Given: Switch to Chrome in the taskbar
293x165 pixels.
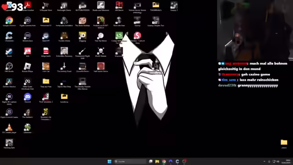Looking at the screenshot, I should coord(164,161).
